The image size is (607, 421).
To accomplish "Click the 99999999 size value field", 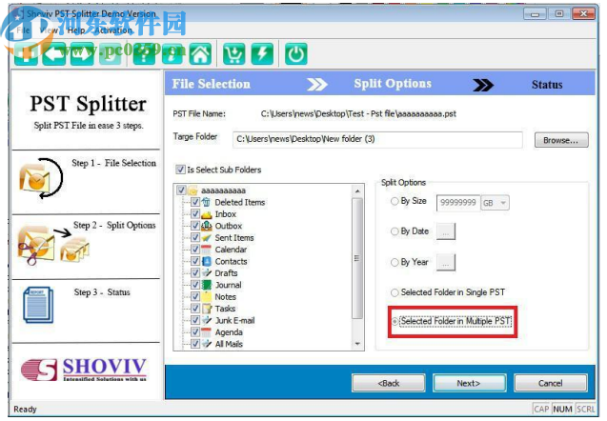I will (458, 203).
